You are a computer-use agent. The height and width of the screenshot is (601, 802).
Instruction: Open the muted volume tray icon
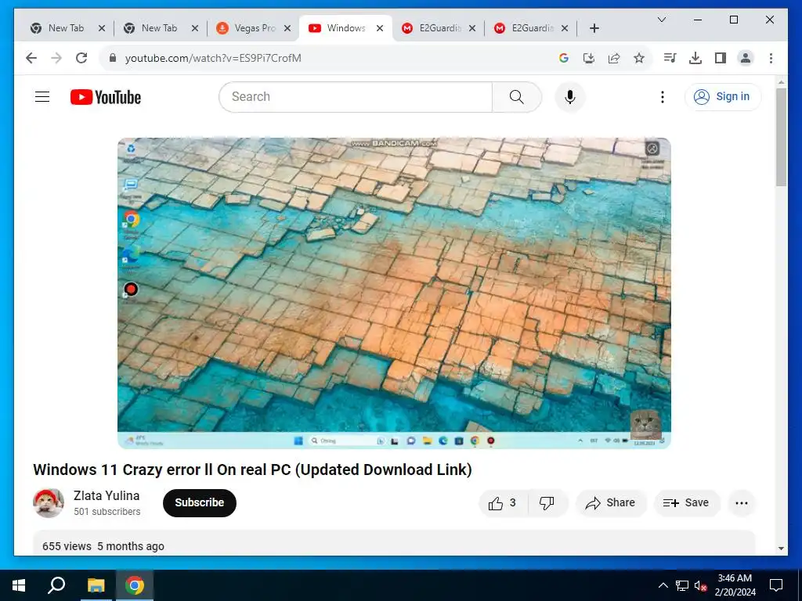pyautogui.click(x=701, y=585)
